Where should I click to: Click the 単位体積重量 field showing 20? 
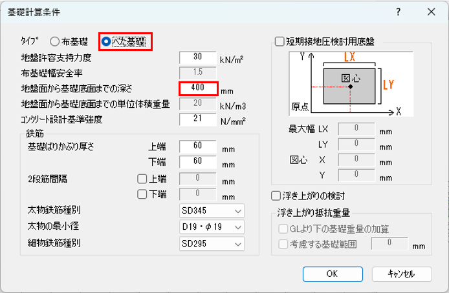(197, 105)
